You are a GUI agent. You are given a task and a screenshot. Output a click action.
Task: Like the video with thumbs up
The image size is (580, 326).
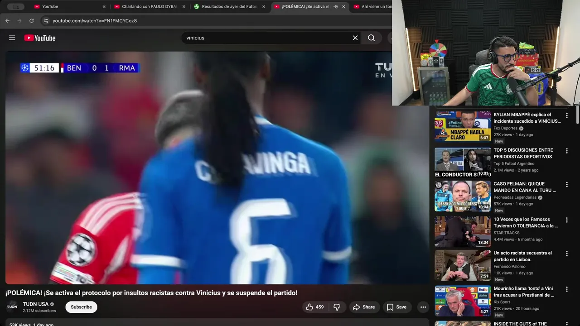315,307
